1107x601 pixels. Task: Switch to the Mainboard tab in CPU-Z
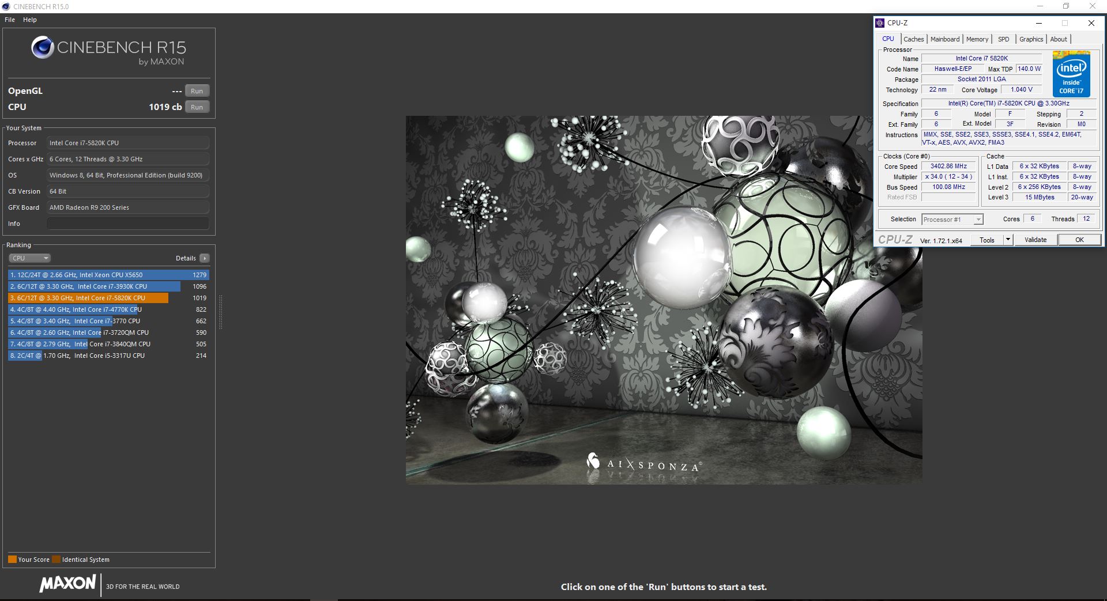click(945, 39)
